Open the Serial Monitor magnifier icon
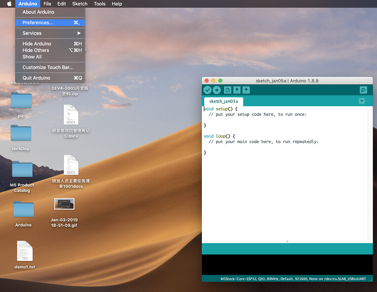The width and height of the screenshot is (377, 292). (363, 90)
